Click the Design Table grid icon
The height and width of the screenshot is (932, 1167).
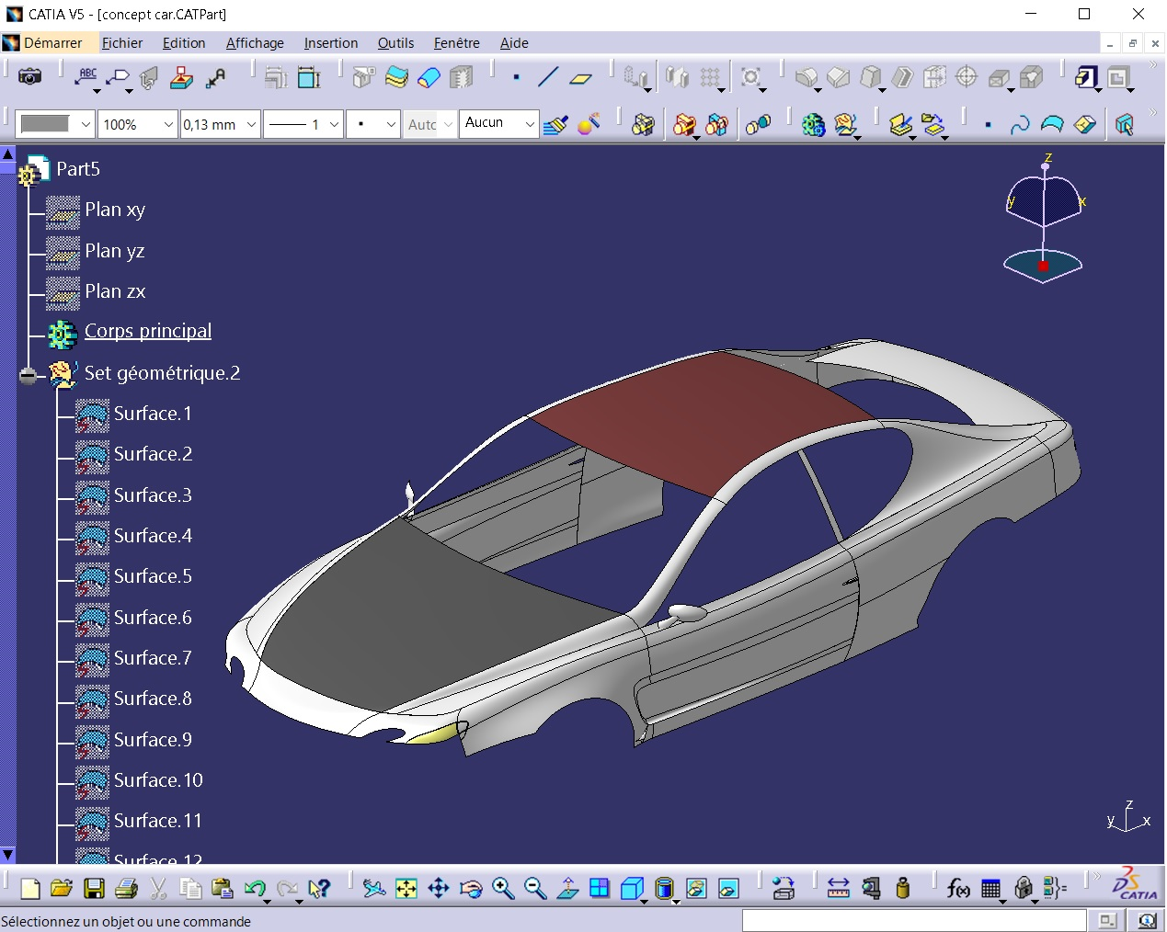(x=990, y=888)
